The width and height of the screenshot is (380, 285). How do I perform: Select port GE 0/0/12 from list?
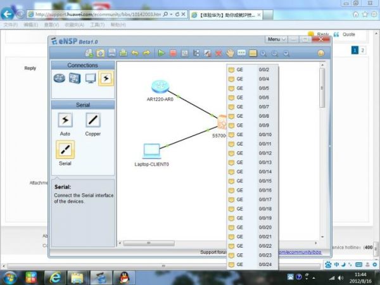tap(252, 153)
